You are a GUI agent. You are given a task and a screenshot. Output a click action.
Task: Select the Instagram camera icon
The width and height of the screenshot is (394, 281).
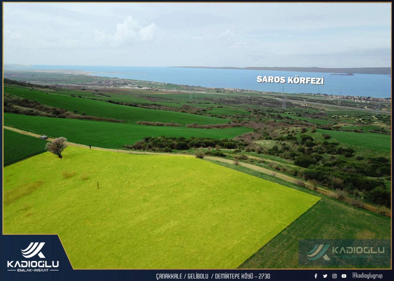click(x=334, y=276)
